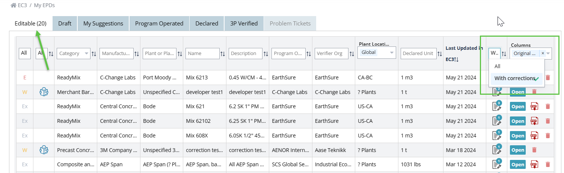Delete the Mix 6213 EPD via trash icon
The image size is (564, 173).
(x=547, y=78)
